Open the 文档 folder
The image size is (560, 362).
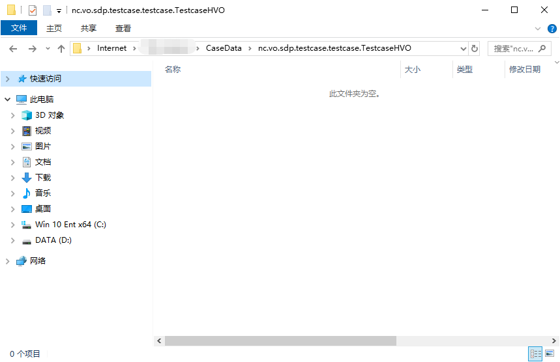click(43, 162)
